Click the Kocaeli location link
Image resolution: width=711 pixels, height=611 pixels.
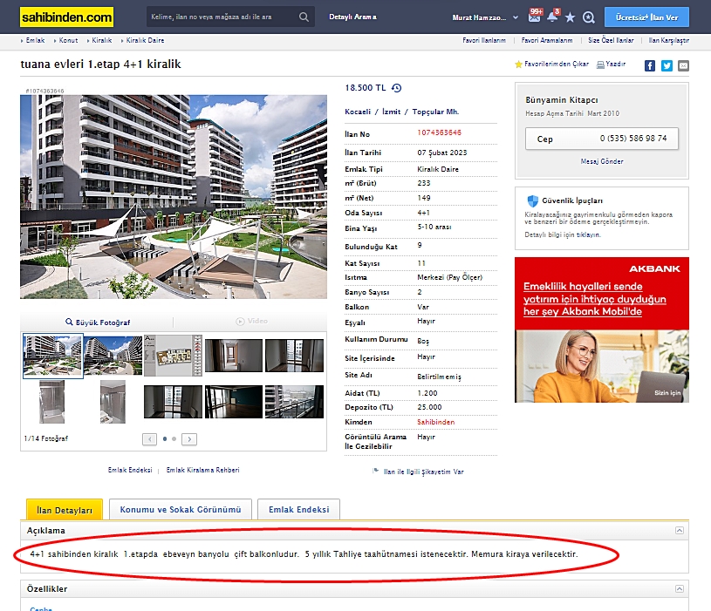[358, 112]
